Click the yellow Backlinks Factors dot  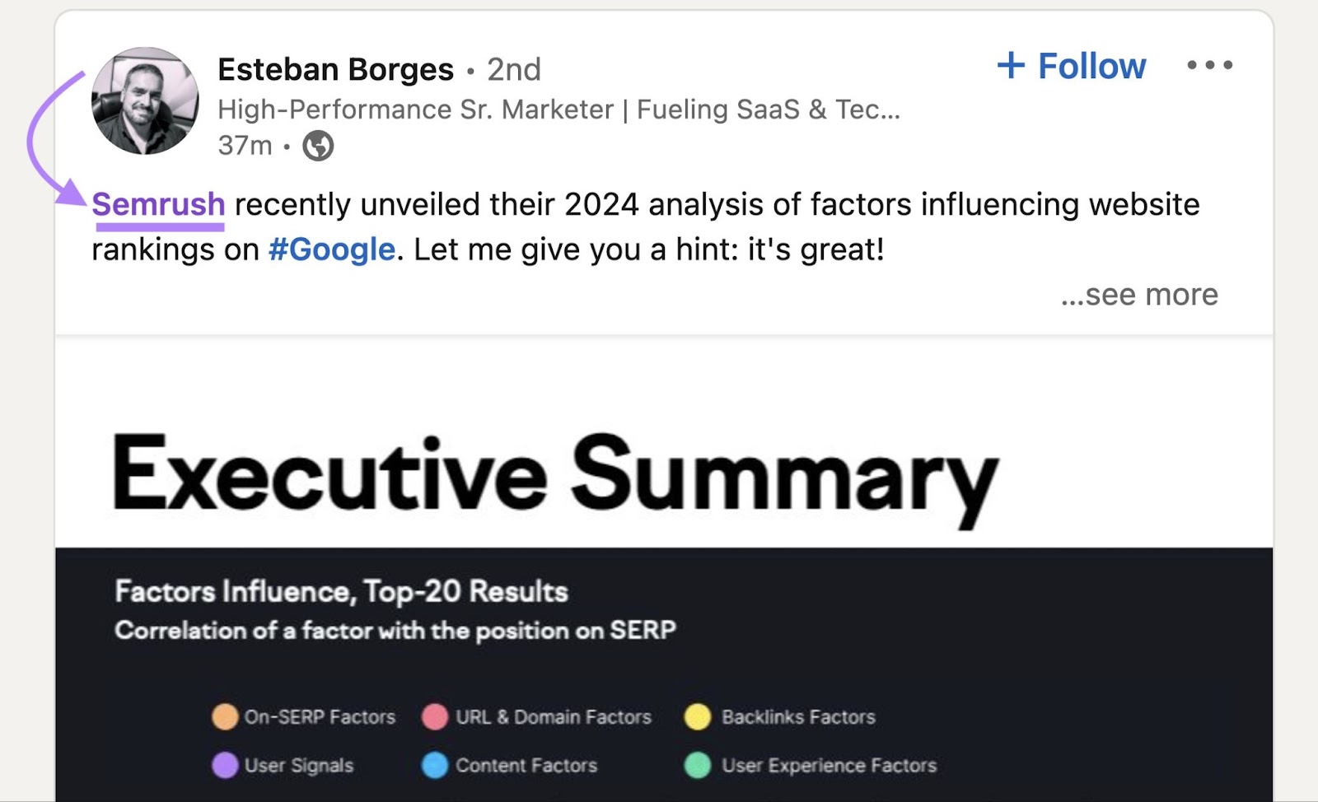click(696, 717)
